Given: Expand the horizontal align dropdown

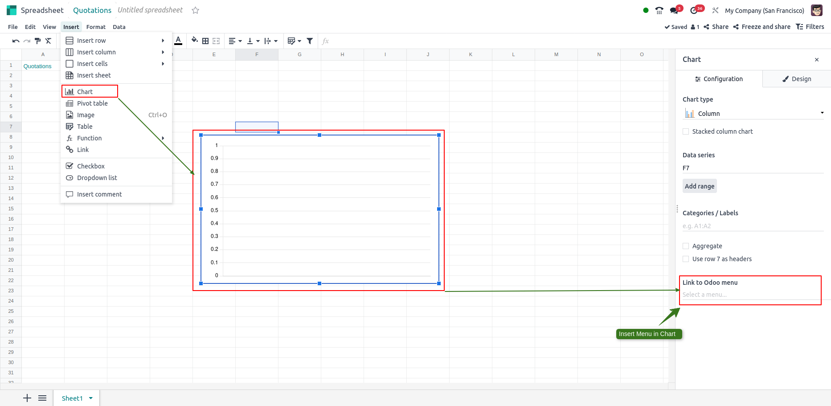Looking at the screenshot, I should 235,41.
